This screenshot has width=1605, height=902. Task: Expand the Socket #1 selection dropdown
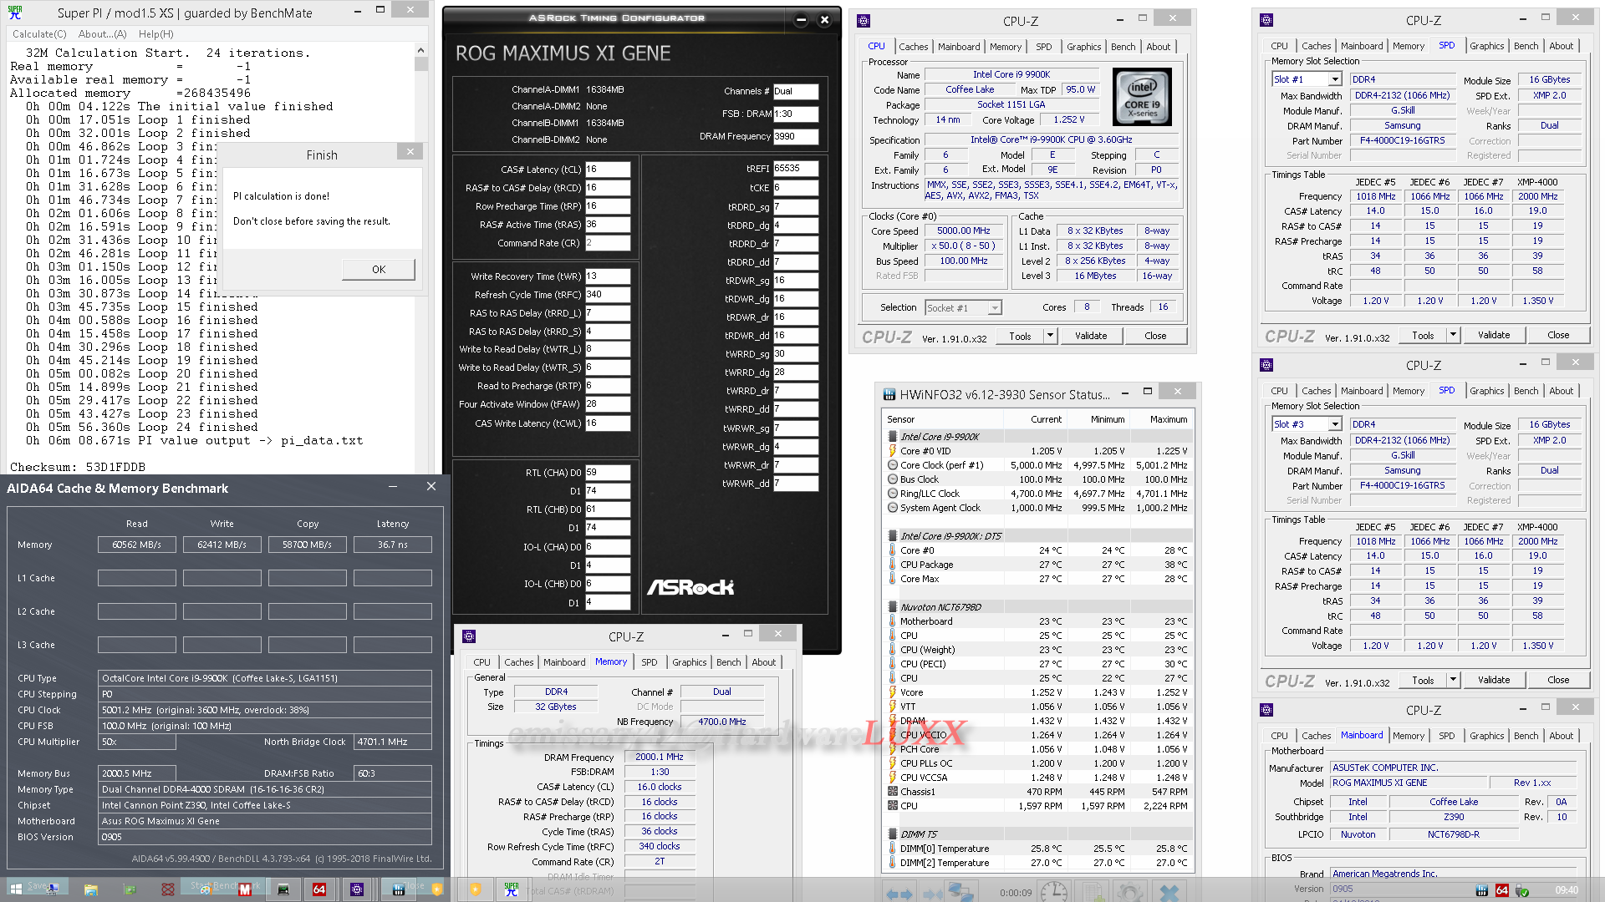click(x=994, y=308)
